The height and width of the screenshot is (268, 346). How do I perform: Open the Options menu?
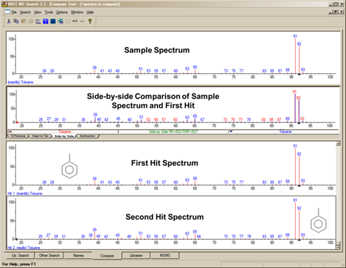(x=62, y=12)
